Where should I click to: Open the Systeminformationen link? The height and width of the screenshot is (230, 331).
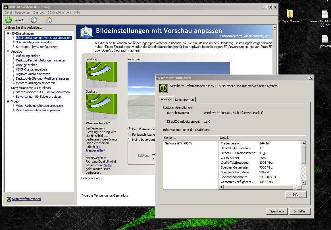26,199
